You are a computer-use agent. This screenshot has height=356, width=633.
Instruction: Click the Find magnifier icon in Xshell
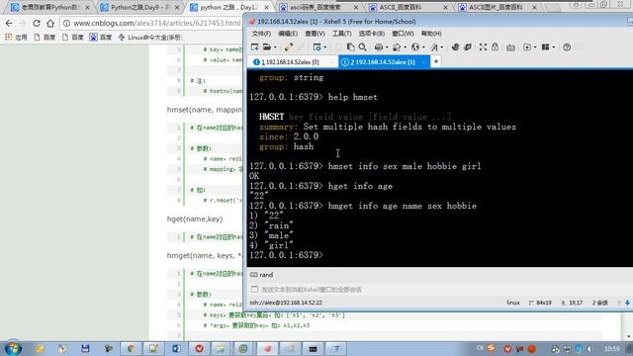[x=363, y=47]
